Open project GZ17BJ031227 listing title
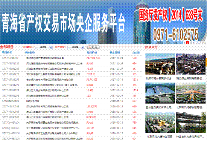The height and width of the screenshot is (141, 207). coord(45,58)
